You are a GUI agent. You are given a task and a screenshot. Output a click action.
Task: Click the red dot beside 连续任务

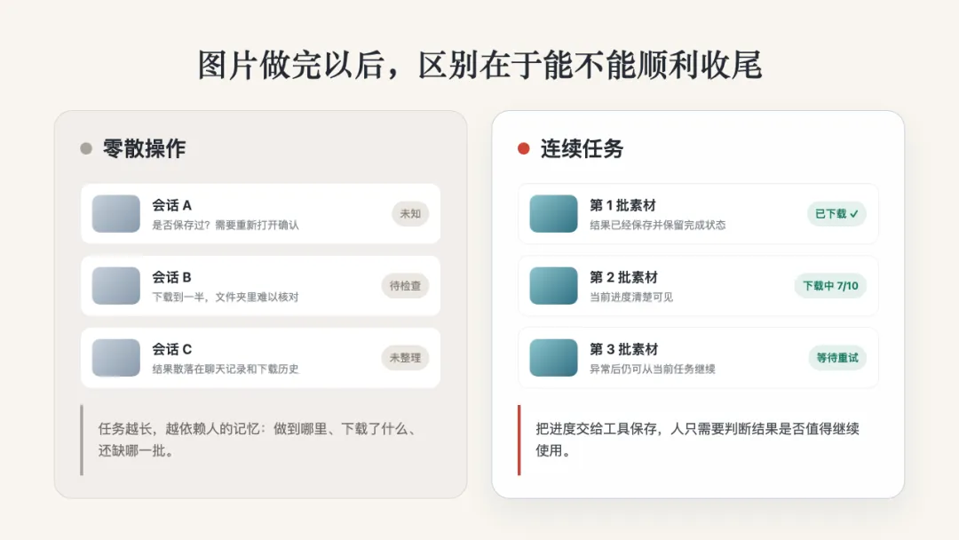click(524, 148)
